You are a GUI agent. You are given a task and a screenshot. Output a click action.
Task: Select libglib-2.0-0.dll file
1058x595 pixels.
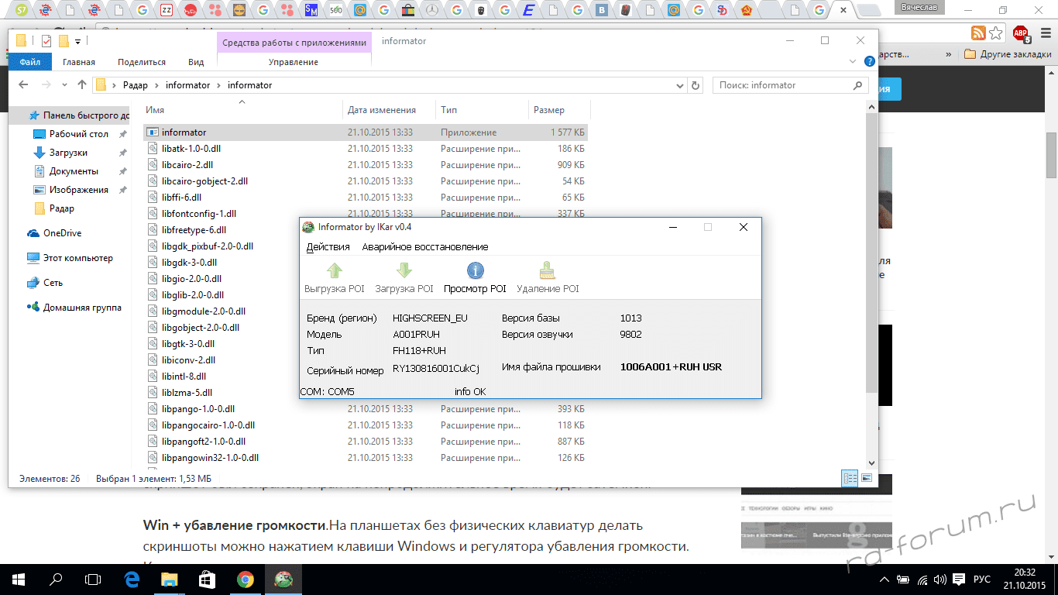[x=193, y=295]
